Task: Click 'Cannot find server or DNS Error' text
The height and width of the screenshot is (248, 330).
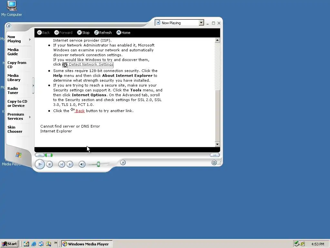Action: coord(70,126)
